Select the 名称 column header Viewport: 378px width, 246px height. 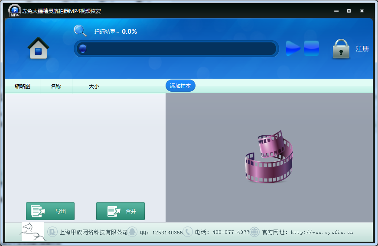point(56,86)
